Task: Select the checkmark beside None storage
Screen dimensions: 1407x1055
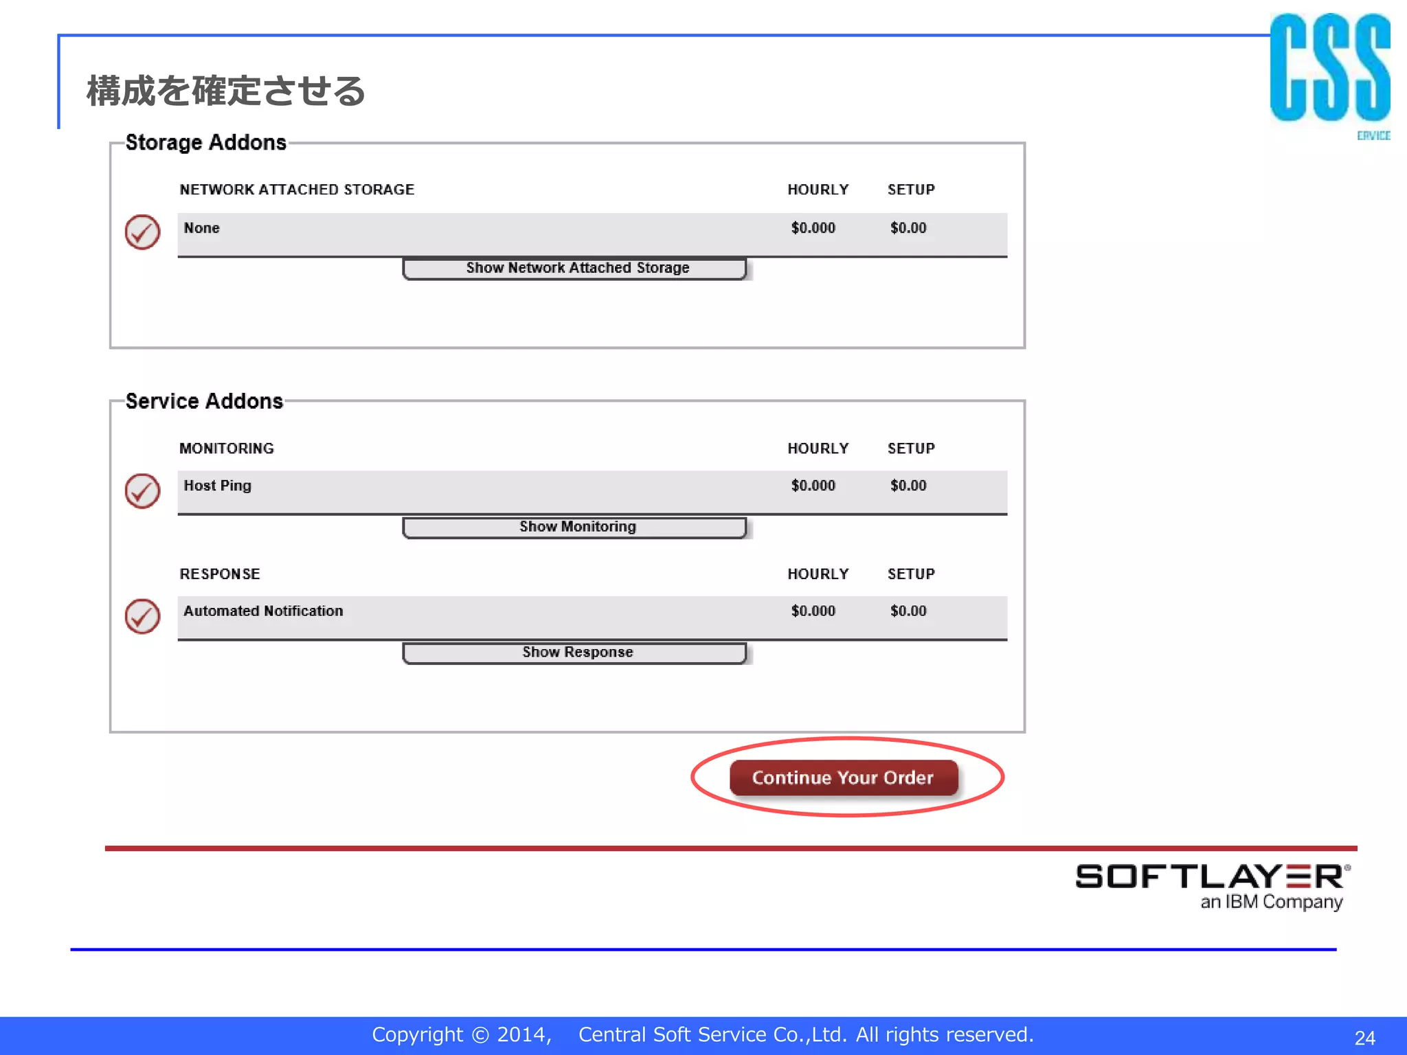Action: pyautogui.click(x=142, y=232)
